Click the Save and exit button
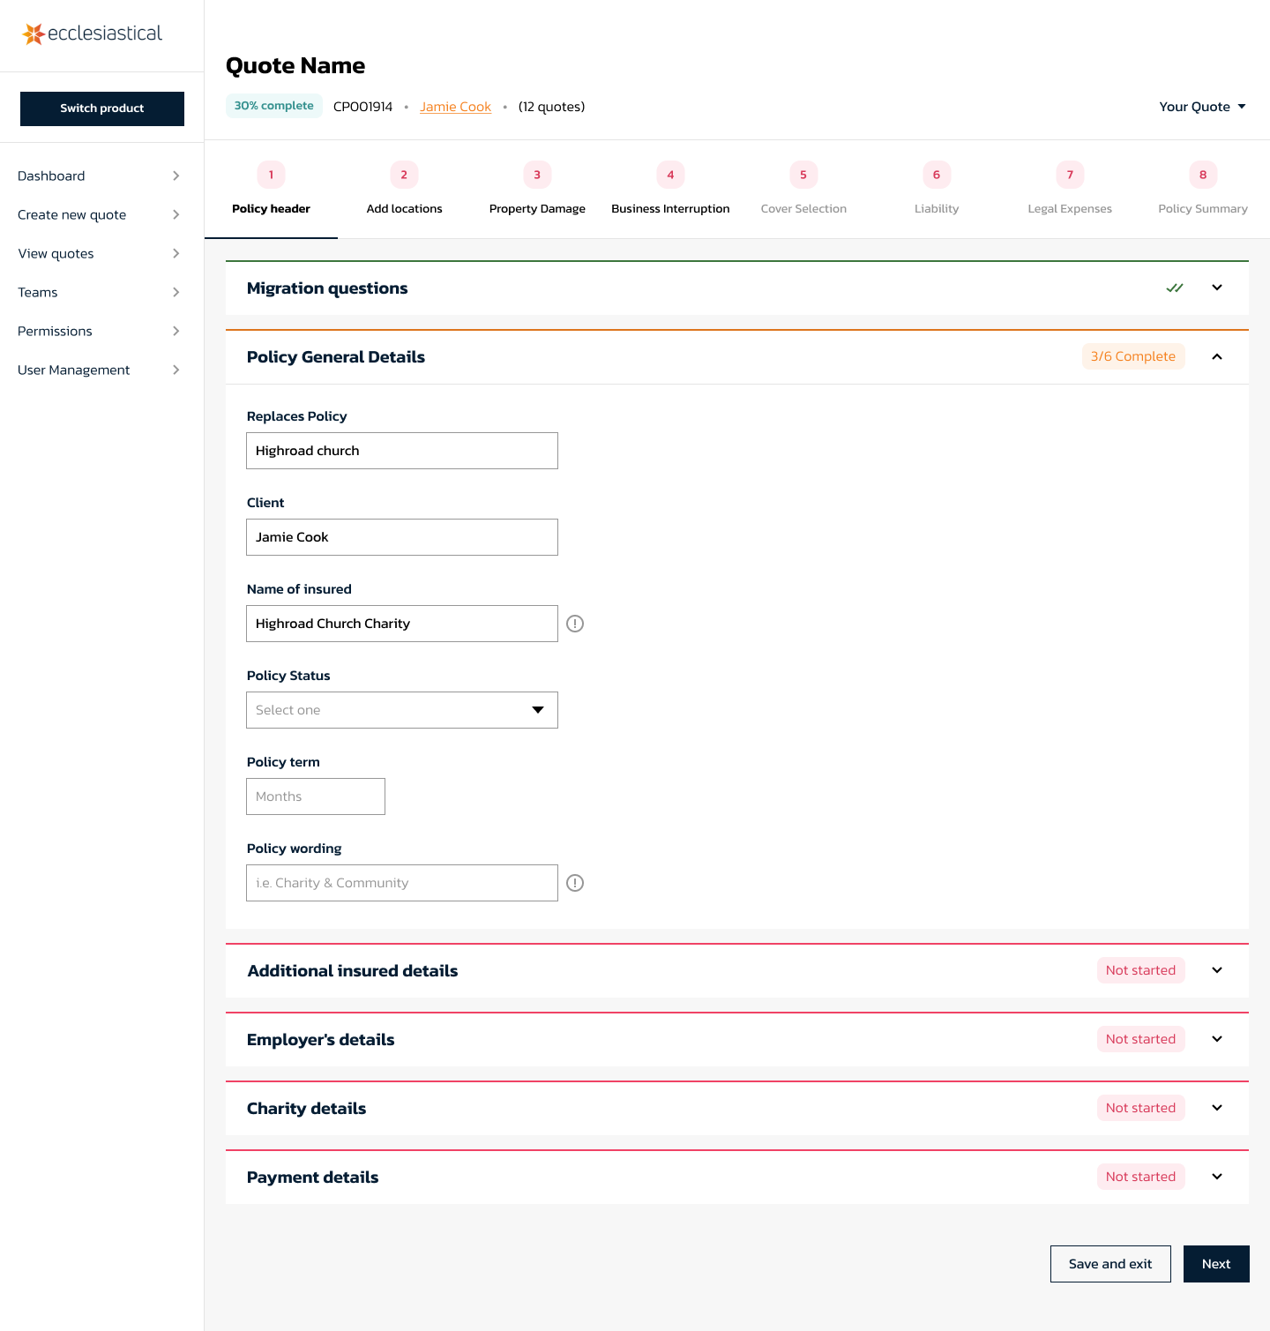Screen dimensions: 1270x1331 point(1109,1264)
